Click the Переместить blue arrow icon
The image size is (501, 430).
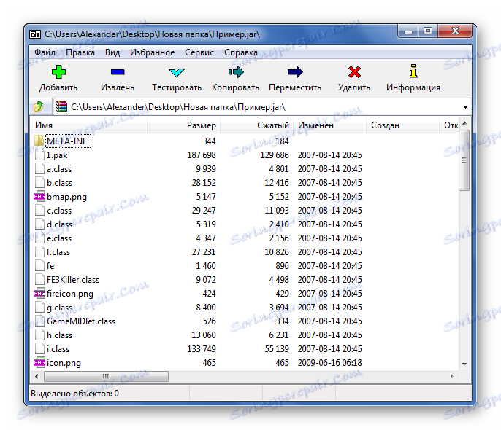[x=295, y=72]
